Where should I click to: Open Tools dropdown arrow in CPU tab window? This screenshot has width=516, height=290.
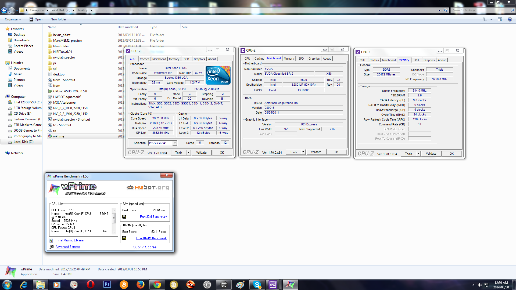tap(189, 153)
